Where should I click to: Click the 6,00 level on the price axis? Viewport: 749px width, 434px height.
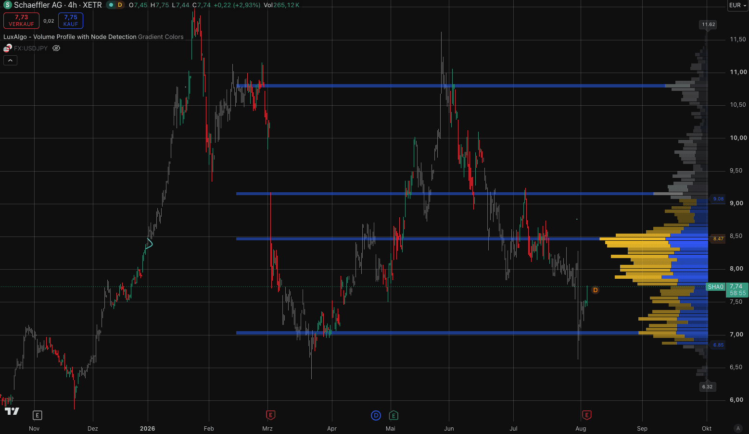pyautogui.click(x=736, y=400)
